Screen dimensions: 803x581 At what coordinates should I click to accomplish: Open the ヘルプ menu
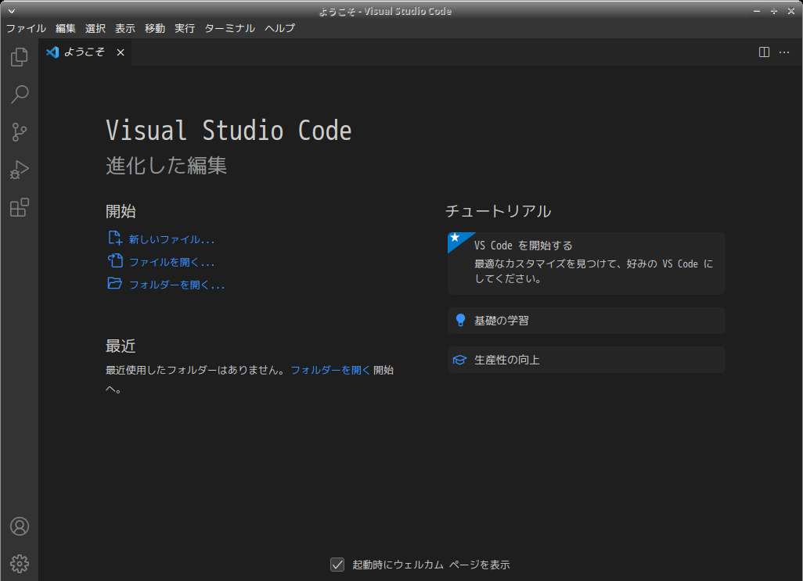pos(279,28)
